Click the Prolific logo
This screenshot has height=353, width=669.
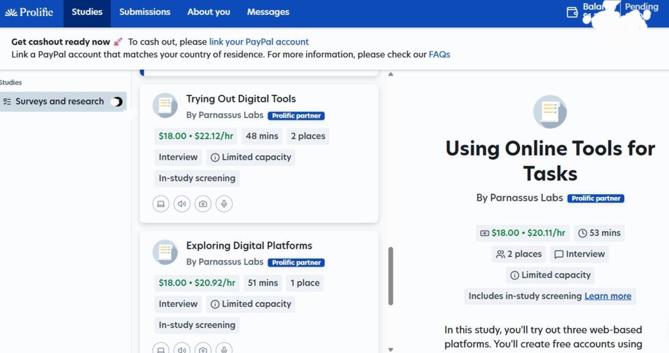click(29, 12)
